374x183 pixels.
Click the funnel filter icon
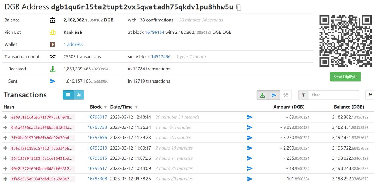pyautogui.click(x=303, y=95)
